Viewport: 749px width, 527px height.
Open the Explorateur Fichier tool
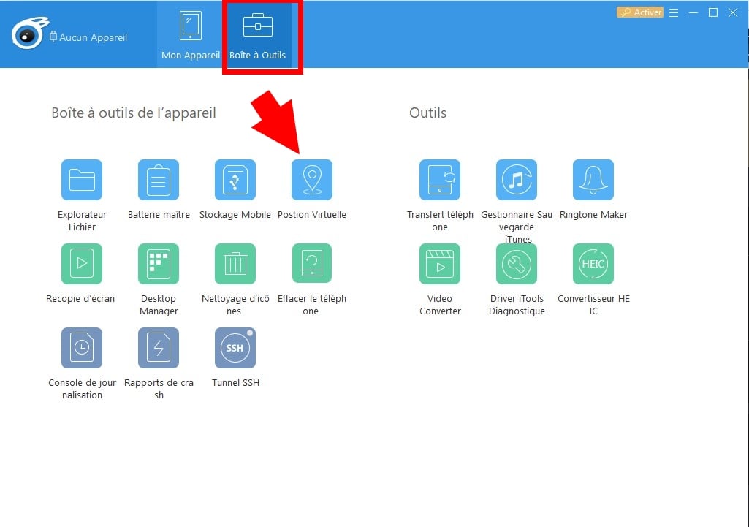[x=82, y=180]
